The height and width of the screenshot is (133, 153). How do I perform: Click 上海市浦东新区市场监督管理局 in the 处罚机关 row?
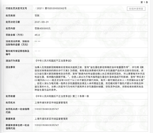pyautogui.click(x=51, y=103)
